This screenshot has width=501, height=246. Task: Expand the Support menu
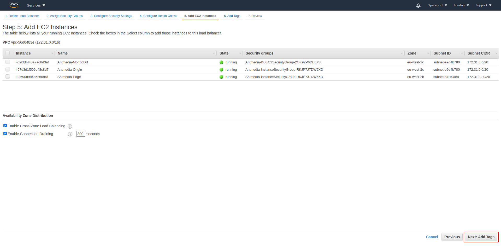[484, 5]
